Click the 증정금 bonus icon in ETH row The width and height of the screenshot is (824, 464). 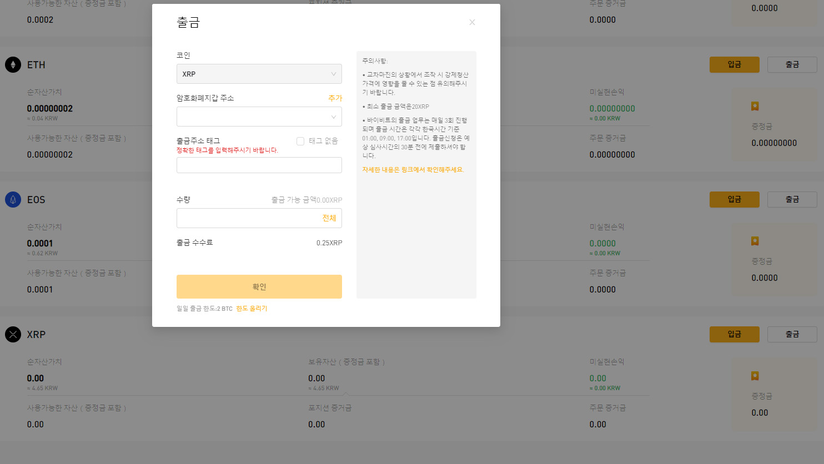pyautogui.click(x=755, y=106)
